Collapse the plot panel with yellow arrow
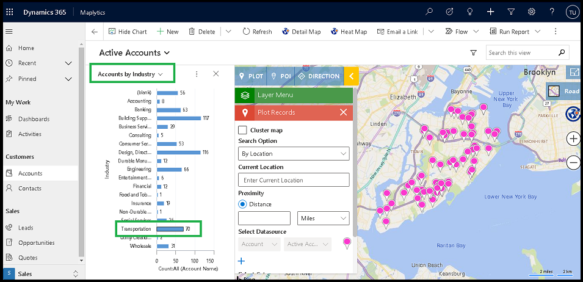The image size is (583, 282). tap(350, 76)
